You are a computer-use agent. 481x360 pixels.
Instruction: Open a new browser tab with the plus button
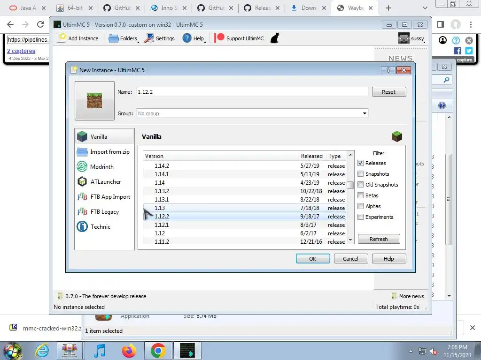click(388, 8)
